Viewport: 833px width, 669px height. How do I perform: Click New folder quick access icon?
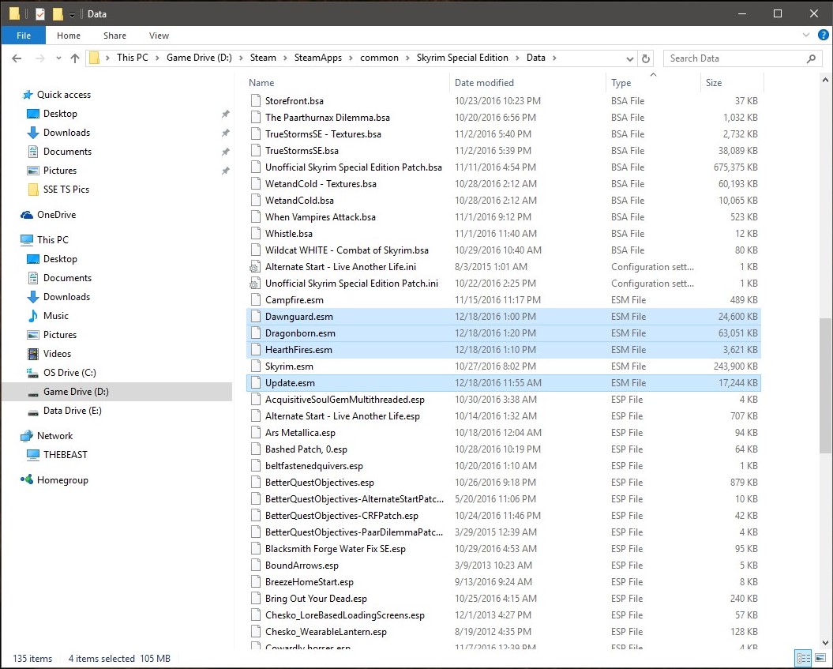click(x=58, y=13)
